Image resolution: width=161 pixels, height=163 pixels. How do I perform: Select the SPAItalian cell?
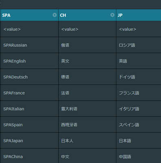29,109
